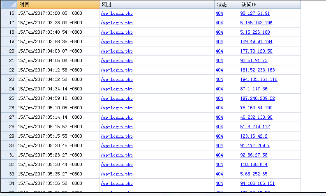Open IP link 98.127.61.91
The image size is (326, 196).
click(x=255, y=14)
